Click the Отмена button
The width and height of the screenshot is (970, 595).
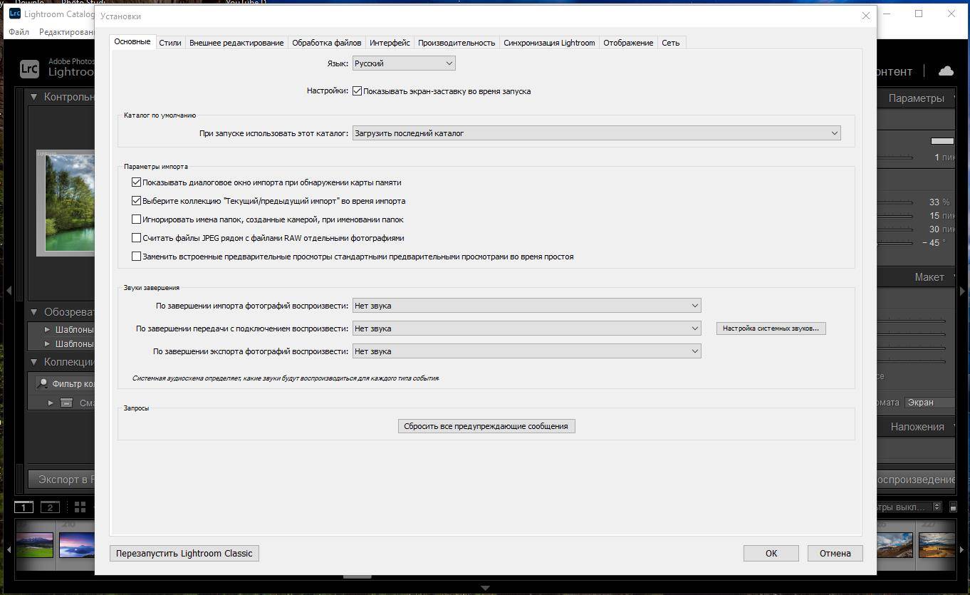[835, 553]
